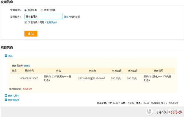
Task: Click the 发票抬头 input field
Action: click(x=44, y=16)
